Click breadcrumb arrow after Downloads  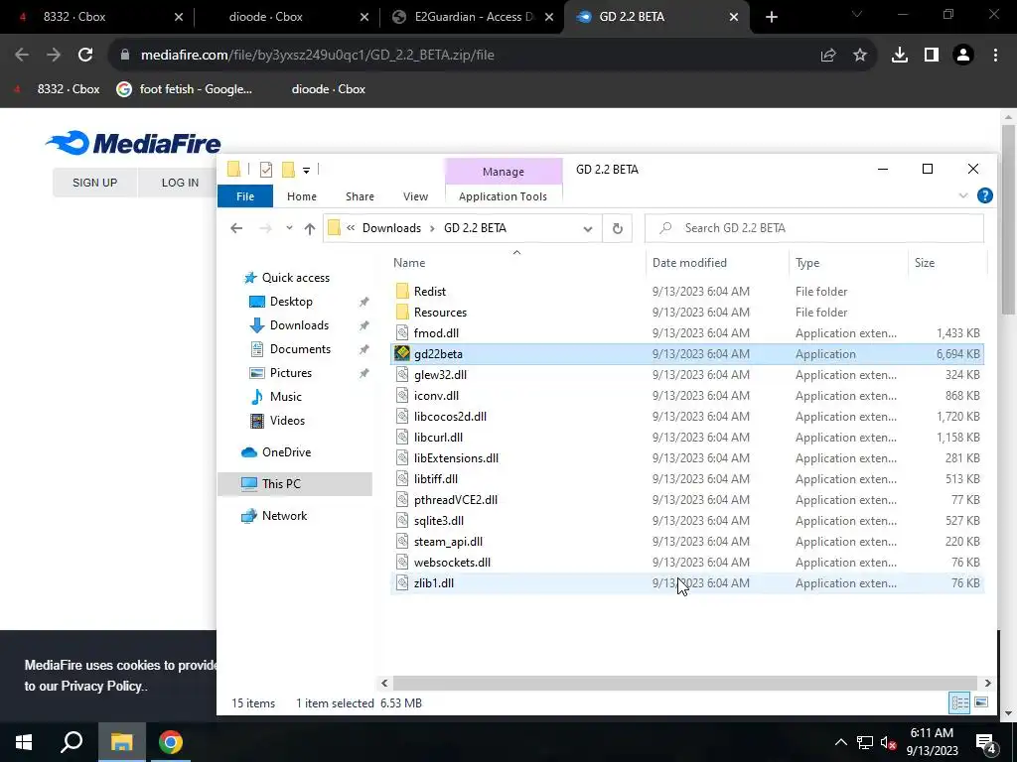coord(433,228)
